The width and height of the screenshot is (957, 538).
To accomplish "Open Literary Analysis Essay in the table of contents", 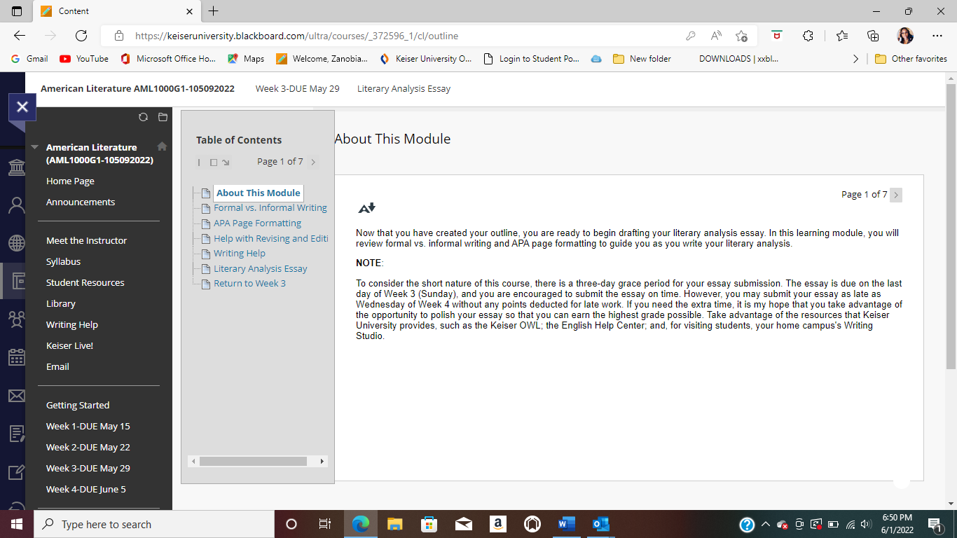I will [260, 268].
